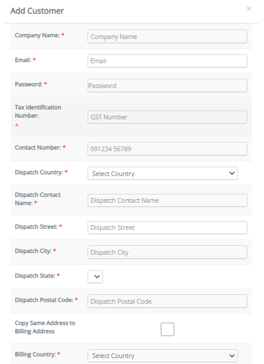Select the Dispatch City text box
Image resolution: width=264 pixels, height=364 pixels.
click(168, 252)
